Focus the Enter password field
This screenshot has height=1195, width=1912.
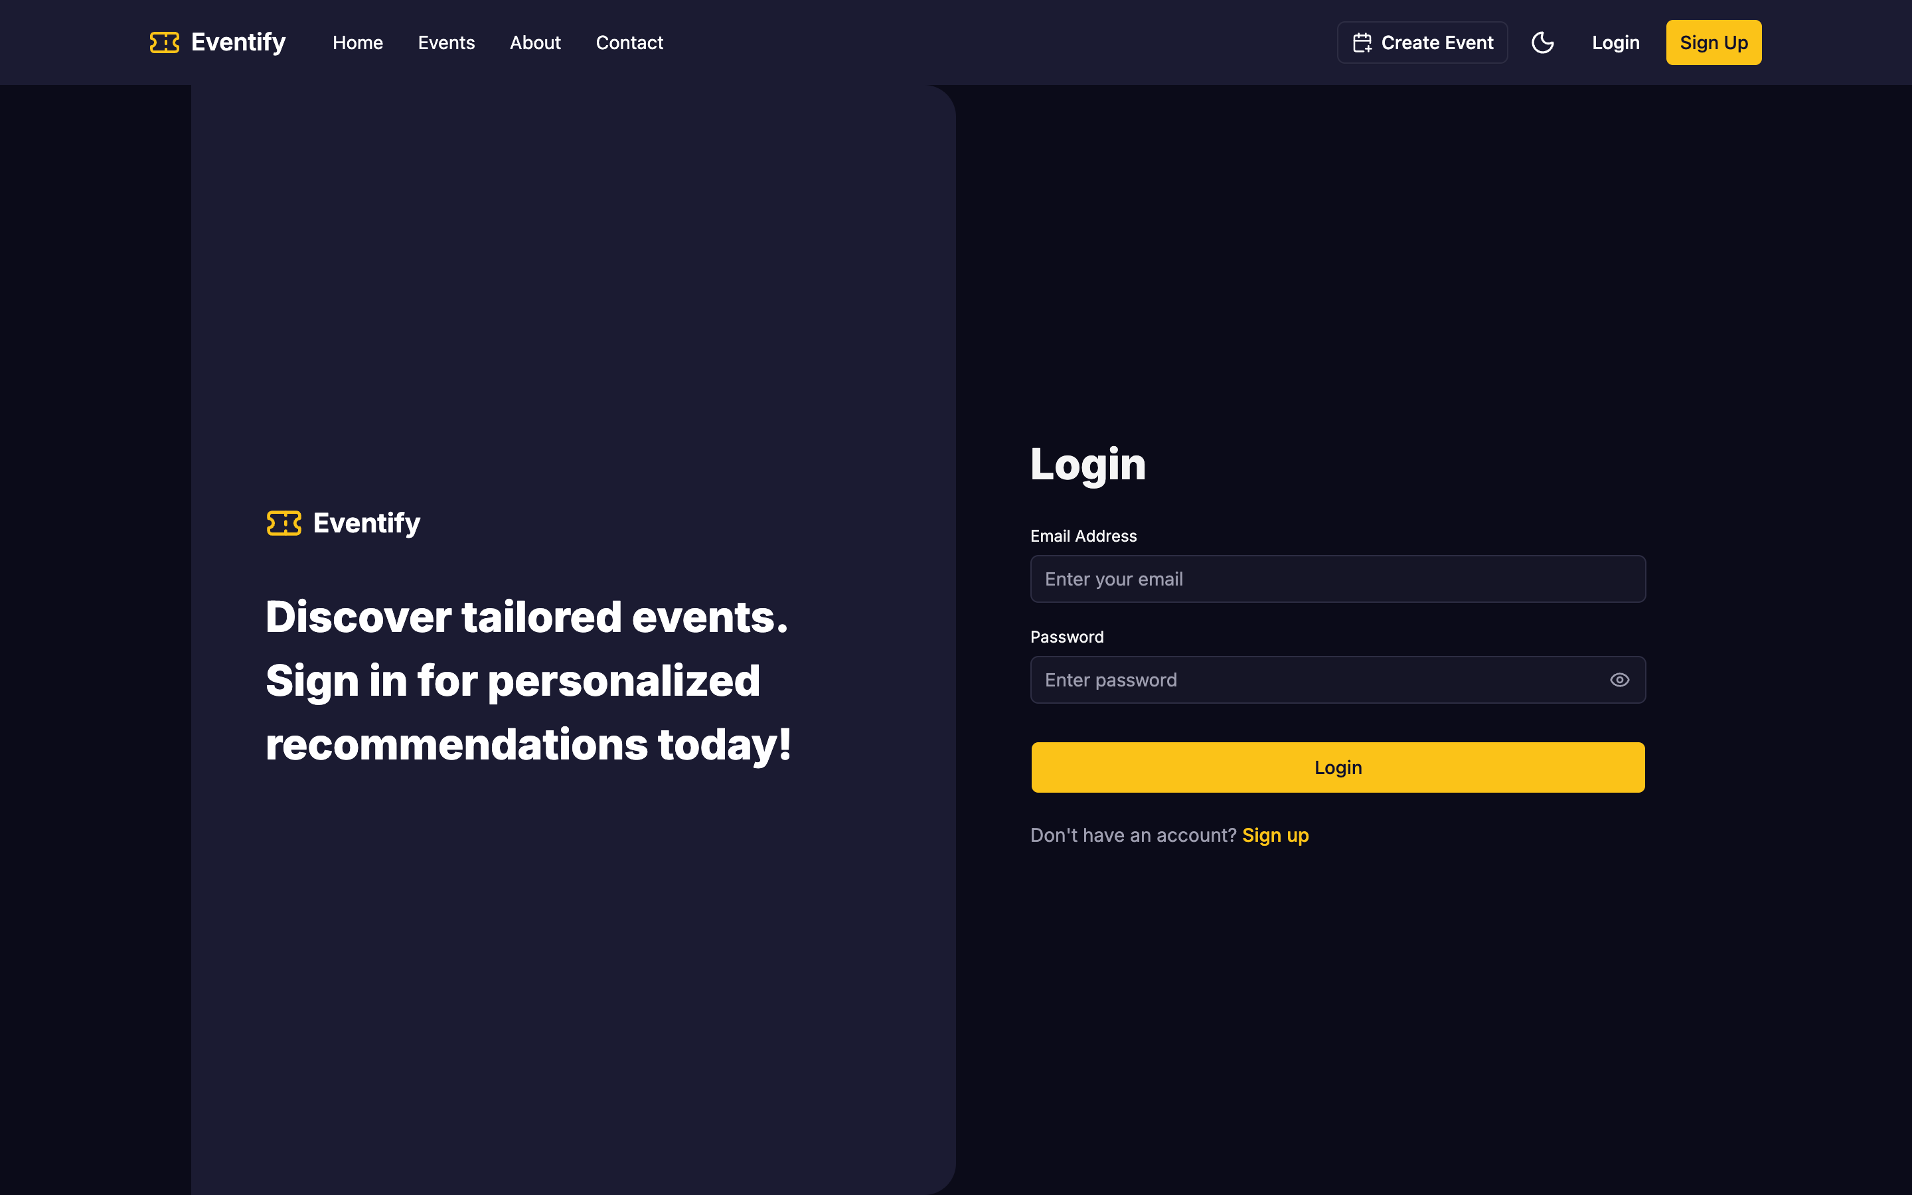pyautogui.click(x=1338, y=680)
